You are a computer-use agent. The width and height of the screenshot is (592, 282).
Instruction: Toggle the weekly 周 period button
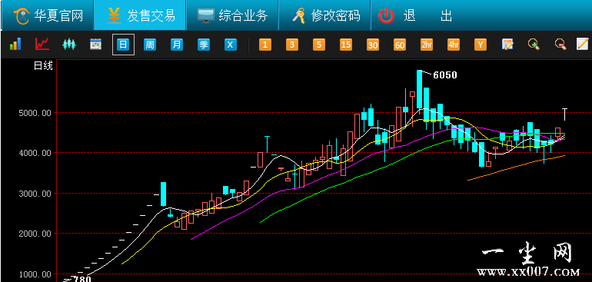coord(150,45)
